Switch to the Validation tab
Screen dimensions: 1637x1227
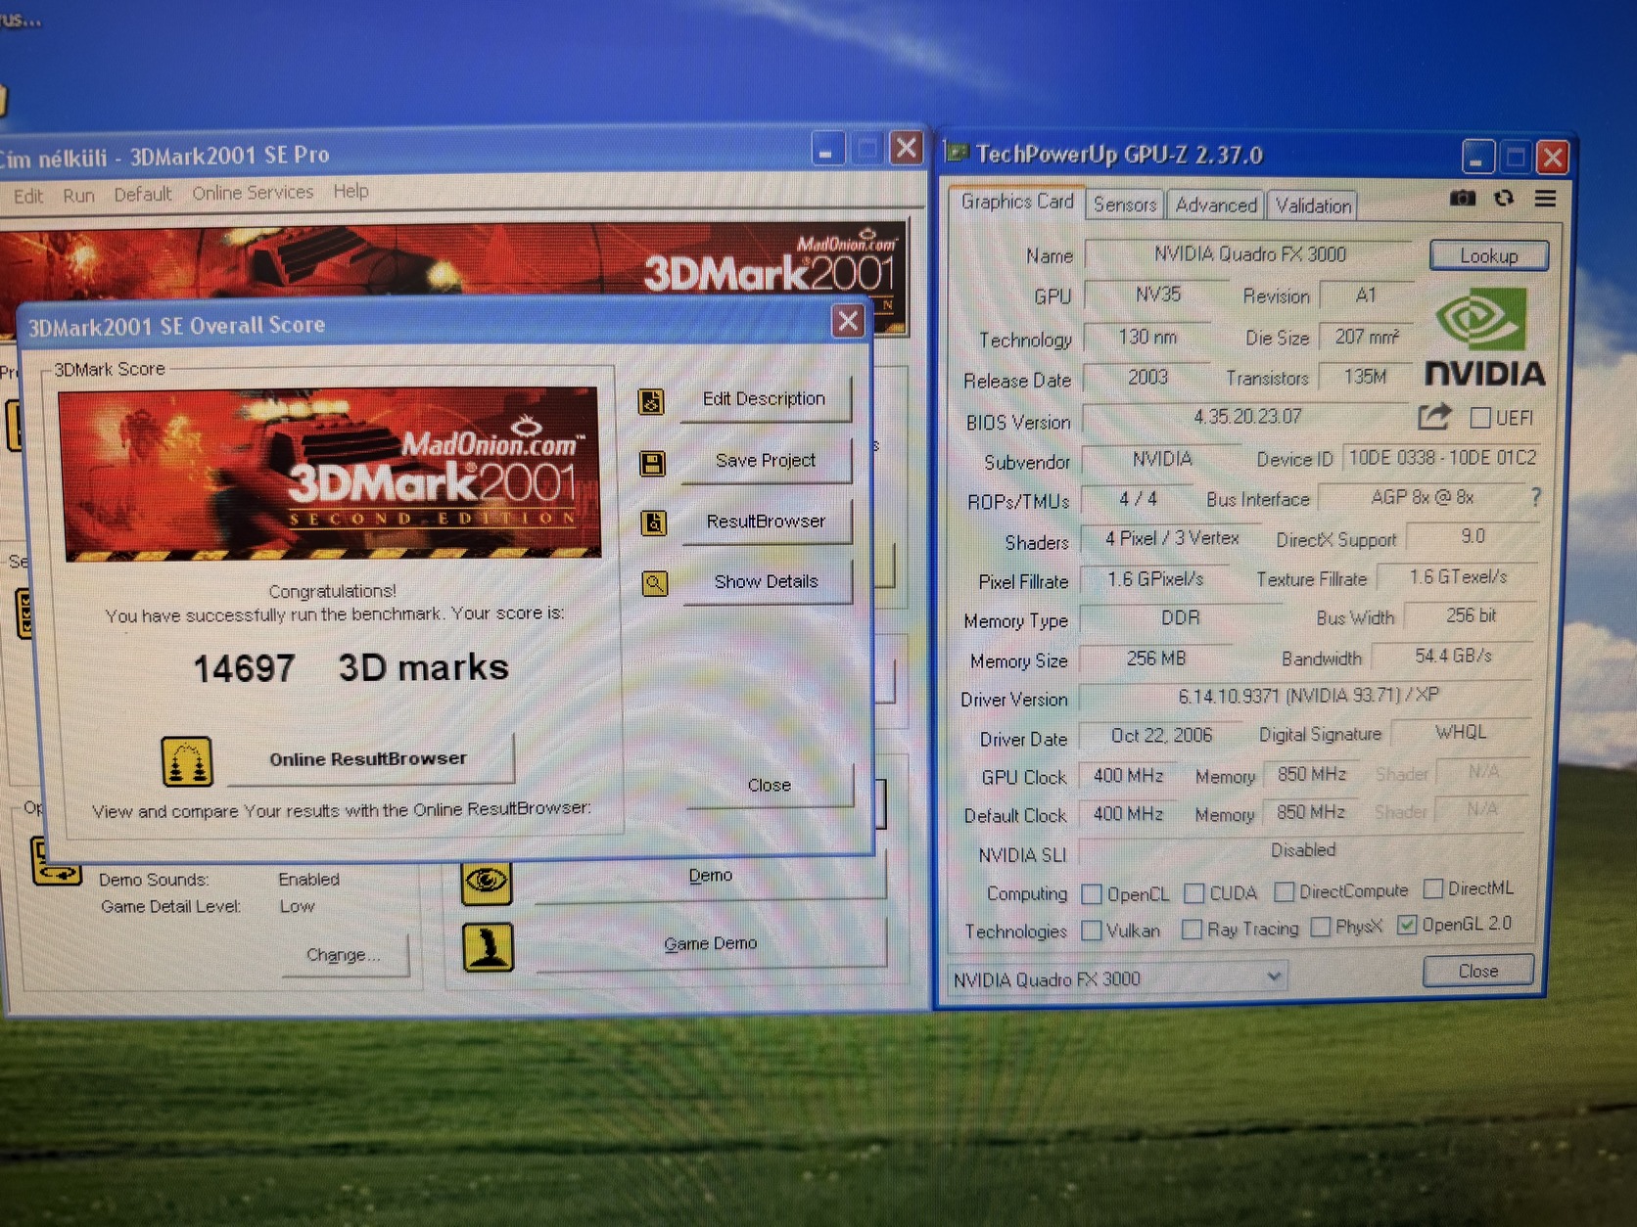[x=1313, y=205]
